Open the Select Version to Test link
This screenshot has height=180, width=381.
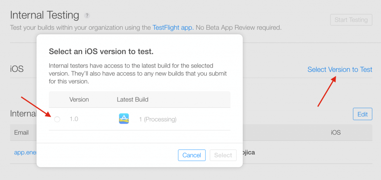pyautogui.click(x=340, y=70)
